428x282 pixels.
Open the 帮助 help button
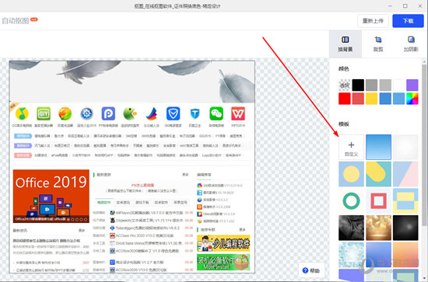click(311, 270)
